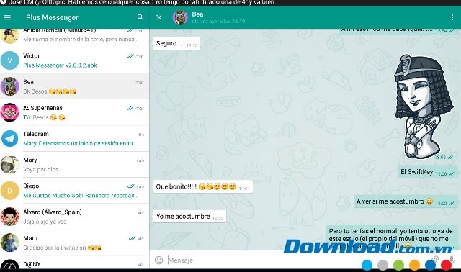The height and width of the screenshot is (272, 461).
Task: Open the chat with Álvaro (Álvaro_Spain)
Action: pos(75,217)
